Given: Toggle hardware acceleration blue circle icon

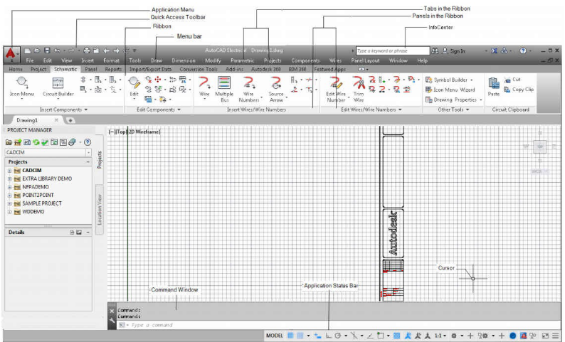Looking at the screenshot, I should (512, 336).
